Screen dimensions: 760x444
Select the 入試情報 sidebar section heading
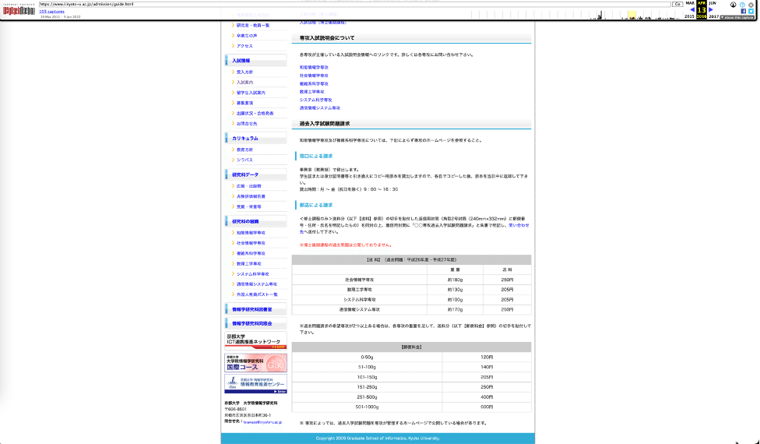[241, 61]
